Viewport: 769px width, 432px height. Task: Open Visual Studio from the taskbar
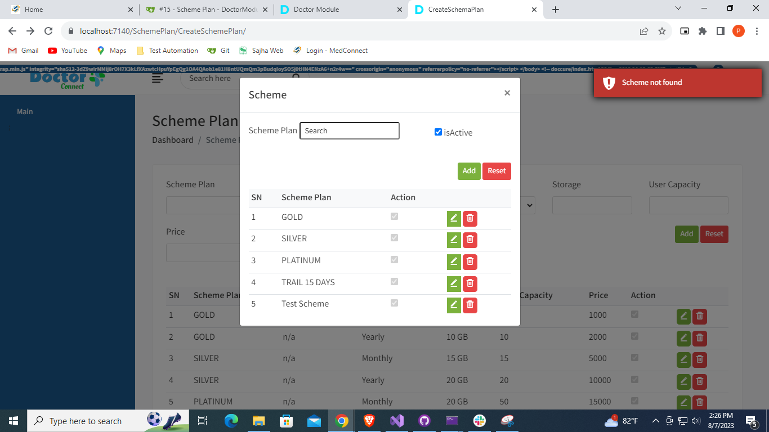coord(397,421)
